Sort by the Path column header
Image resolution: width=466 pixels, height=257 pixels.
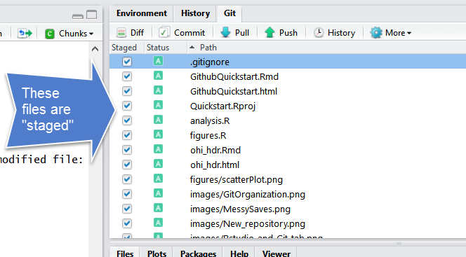pos(208,48)
